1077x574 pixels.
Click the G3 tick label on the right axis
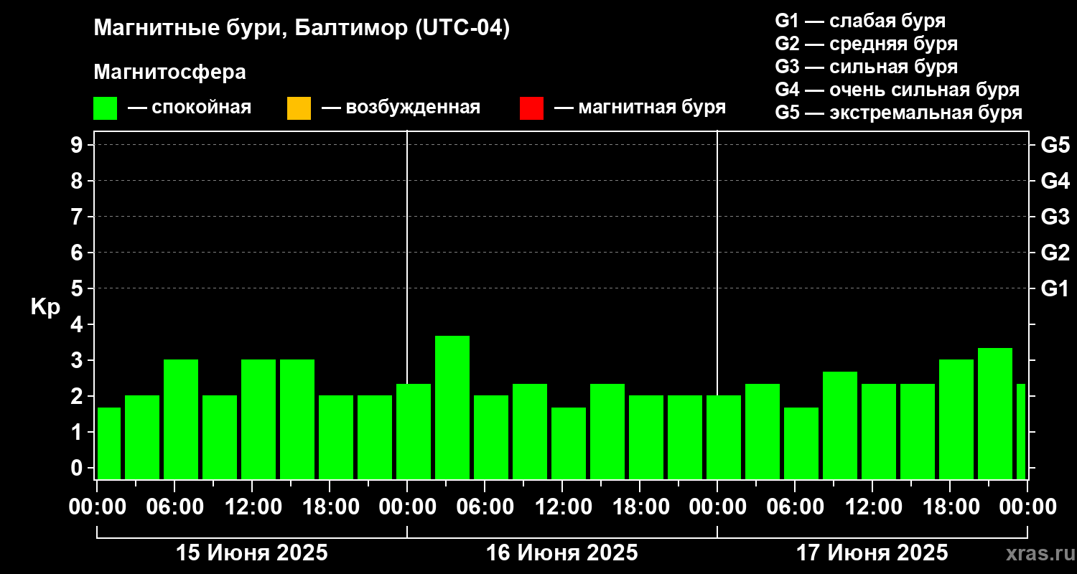(1055, 217)
